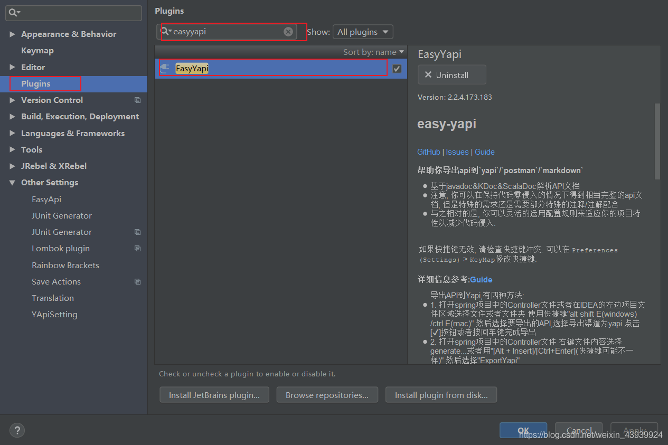
Task: Click the plugin search magnifier icon
Action: (x=166, y=32)
